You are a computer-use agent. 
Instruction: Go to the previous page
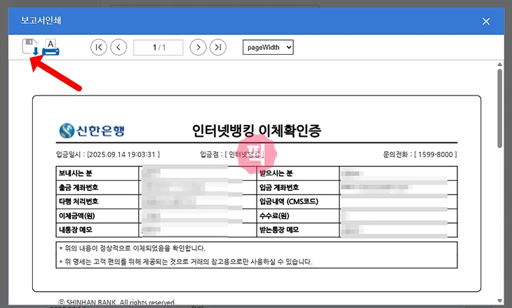pos(119,48)
